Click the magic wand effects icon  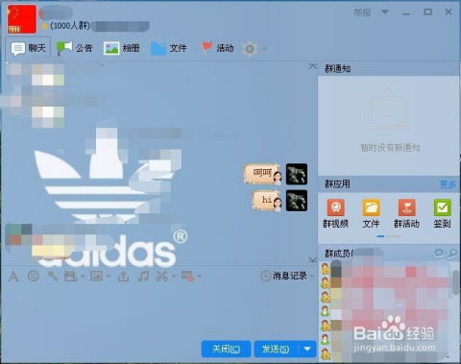tap(52, 276)
